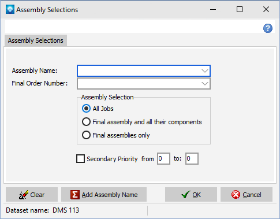The image size is (280, 219).
Task: Open help via the blue question mark icon
Action: pyautogui.click(x=268, y=28)
